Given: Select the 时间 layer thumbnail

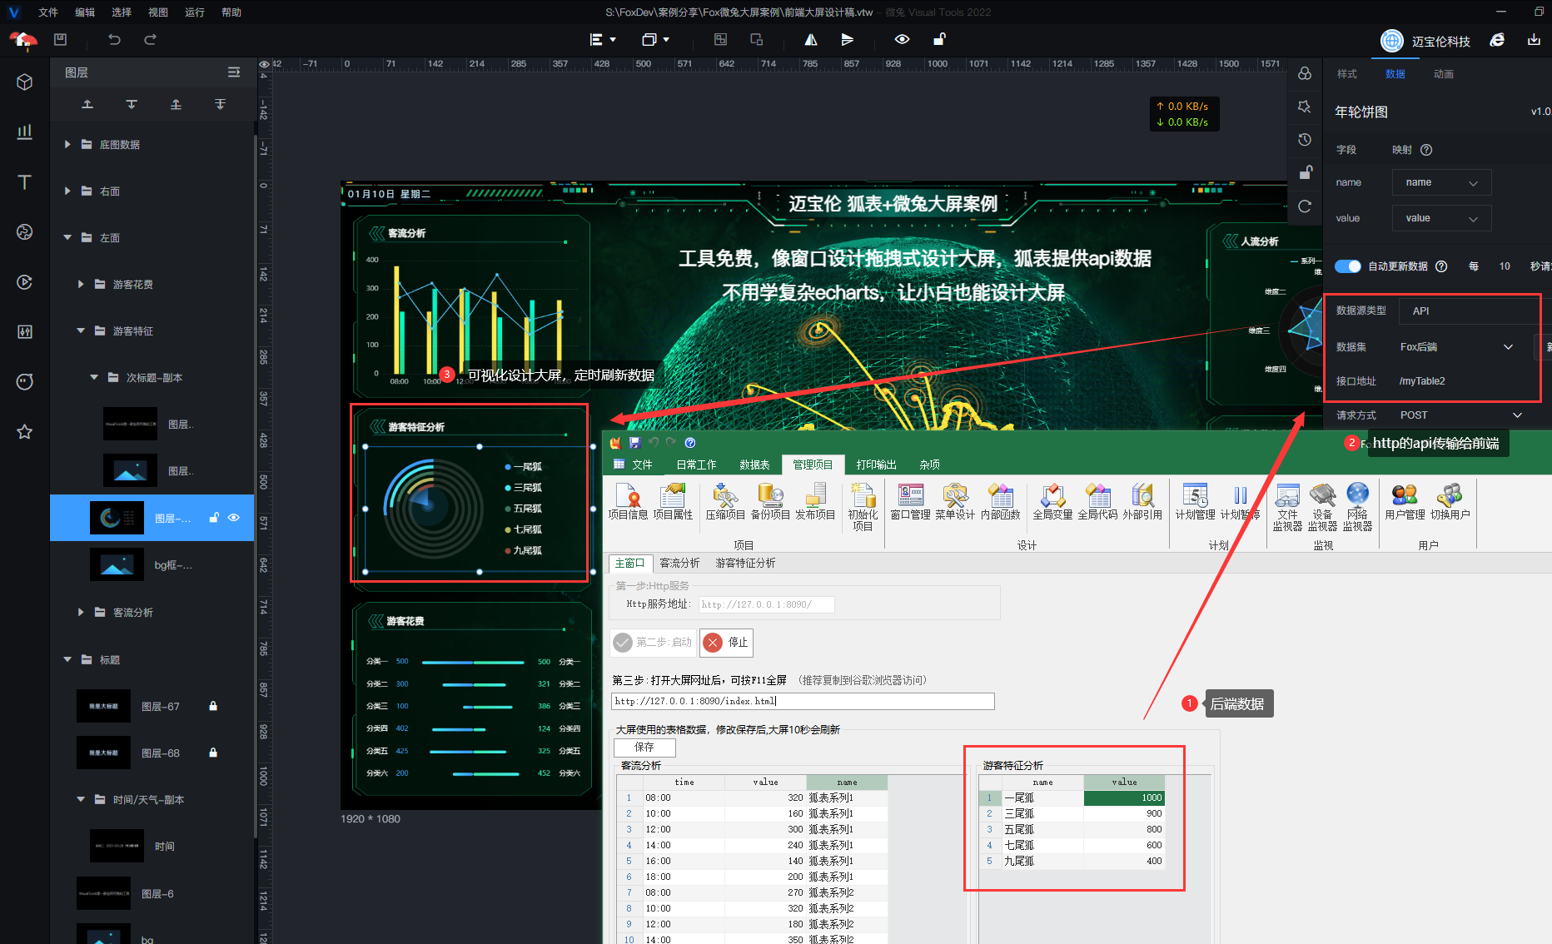Looking at the screenshot, I should (117, 846).
